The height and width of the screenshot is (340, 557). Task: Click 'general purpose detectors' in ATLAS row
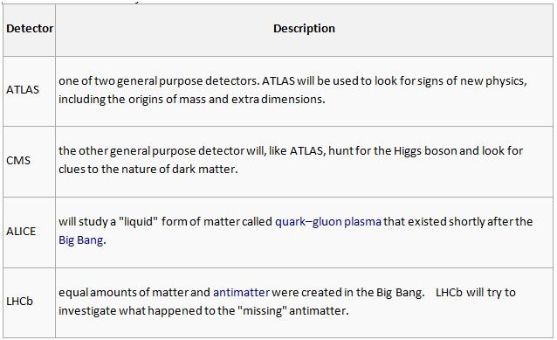point(188,81)
